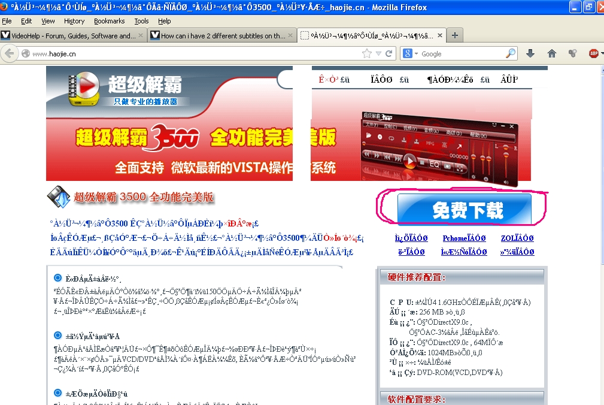Click the red first navigation menu item
The width and height of the screenshot is (604, 405).
329,80
